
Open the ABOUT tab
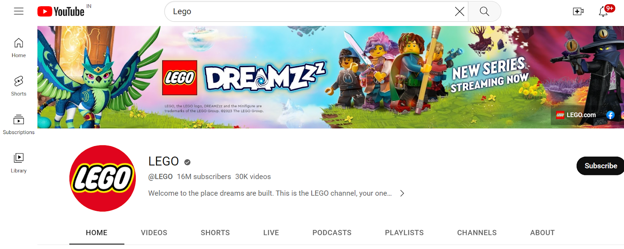click(x=542, y=233)
